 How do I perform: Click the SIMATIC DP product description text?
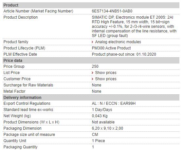tap(134, 27)
